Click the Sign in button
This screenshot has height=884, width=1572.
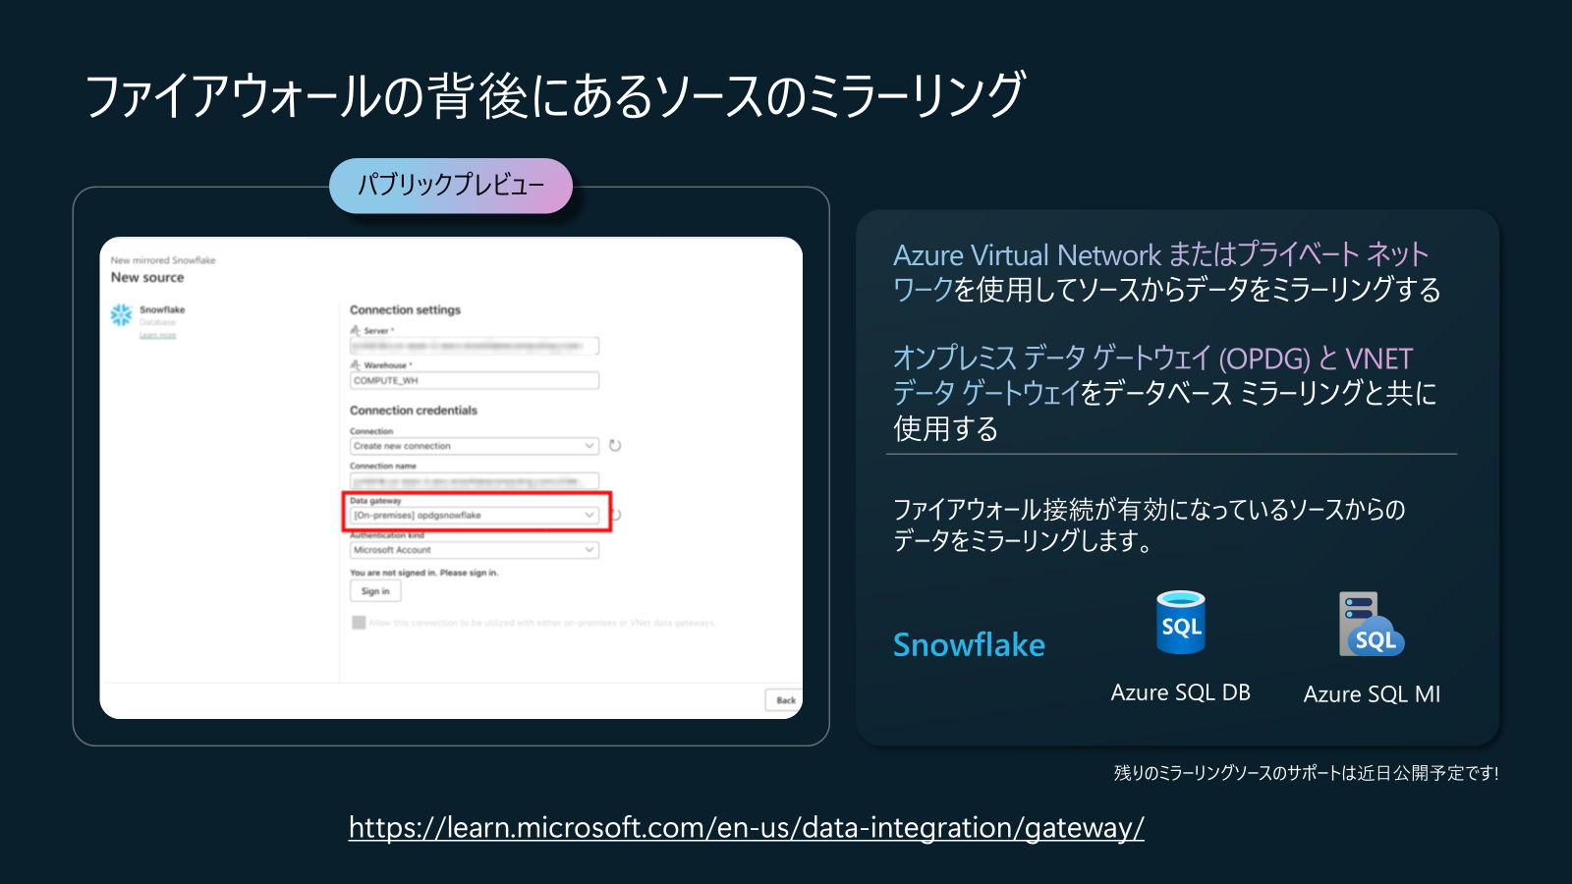375,591
